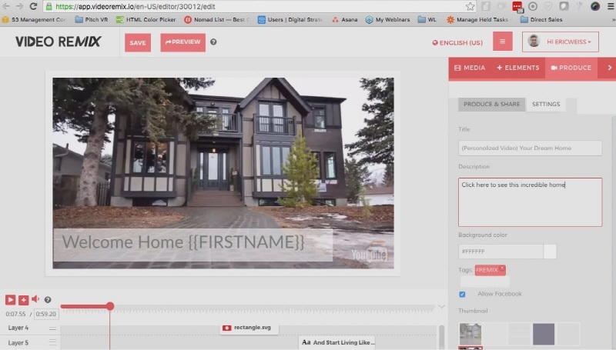Open My Webinars bookmark

coord(388,20)
